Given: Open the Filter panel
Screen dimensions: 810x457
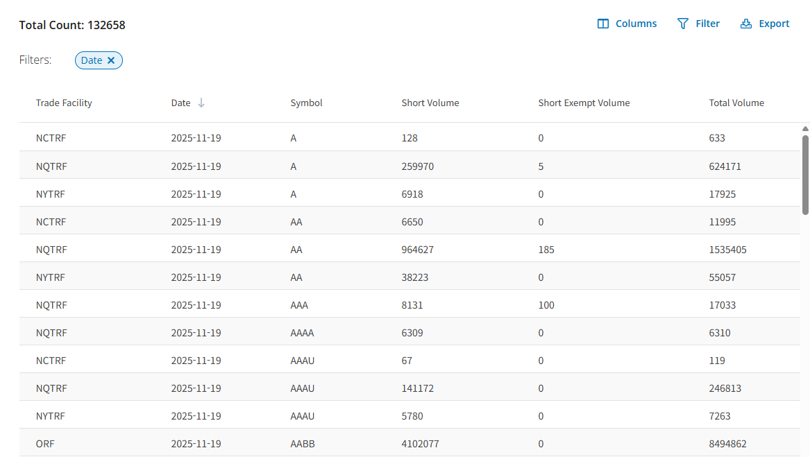Looking at the screenshot, I should tap(698, 24).
